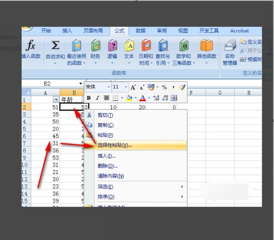Choose 剪切(T) from context menu
This screenshot has height=240, width=274.
[x=136, y=115]
